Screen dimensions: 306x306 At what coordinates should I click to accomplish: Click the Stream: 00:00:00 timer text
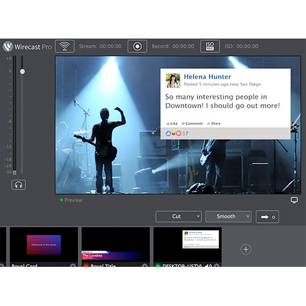(100, 47)
